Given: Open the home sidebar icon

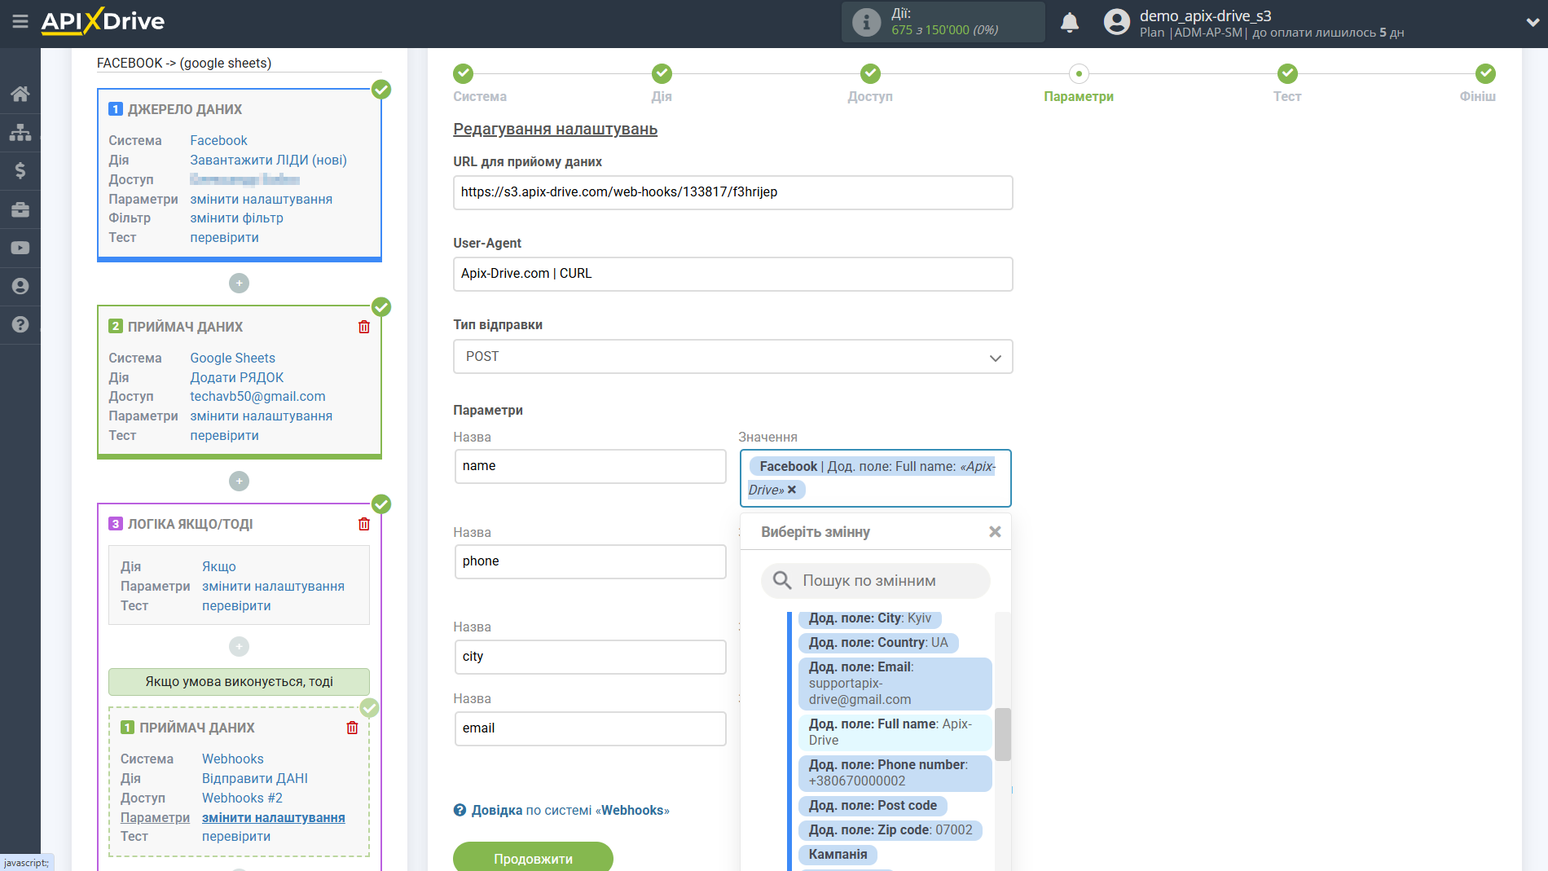Looking at the screenshot, I should coord(20,94).
